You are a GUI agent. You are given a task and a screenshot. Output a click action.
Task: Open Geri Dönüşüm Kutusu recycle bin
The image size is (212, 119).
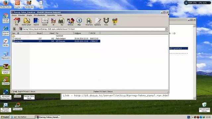coord(204,107)
